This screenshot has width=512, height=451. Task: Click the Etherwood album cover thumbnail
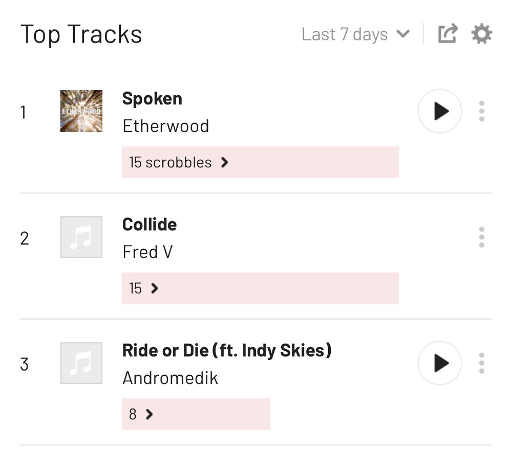click(81, 111)
